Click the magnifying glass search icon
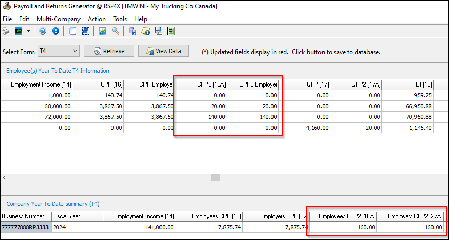Viewport: 449px width, 240px height. (x=116, y=31)
